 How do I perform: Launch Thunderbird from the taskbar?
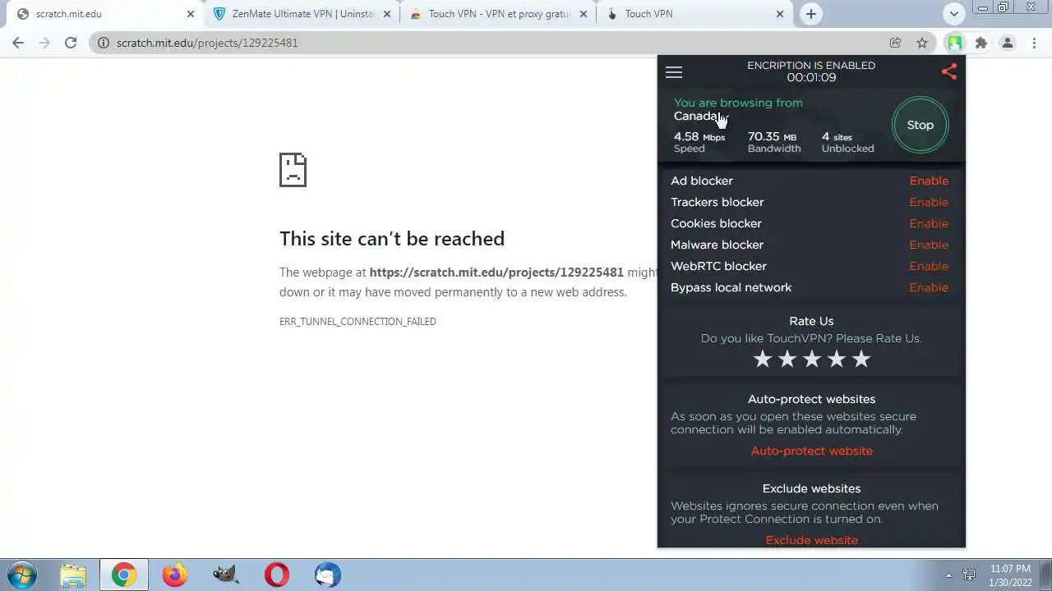[327, 575]
